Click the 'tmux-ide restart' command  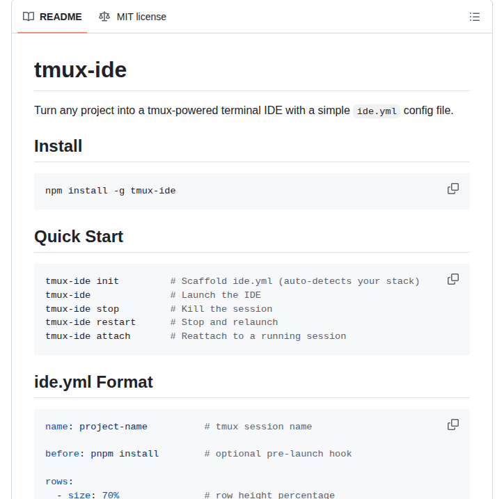(x=90, y=322)
